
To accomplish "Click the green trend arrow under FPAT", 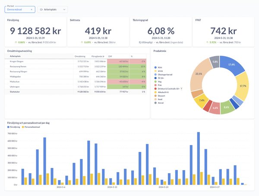I will click(206, 42).
